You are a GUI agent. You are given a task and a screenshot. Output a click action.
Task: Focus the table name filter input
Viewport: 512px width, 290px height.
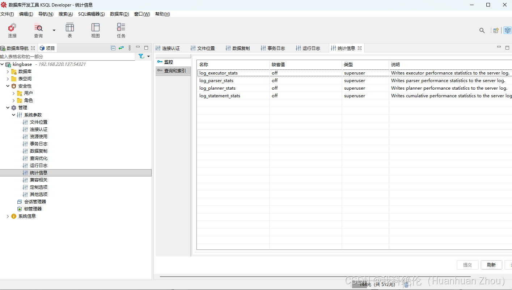click(68, 56)
